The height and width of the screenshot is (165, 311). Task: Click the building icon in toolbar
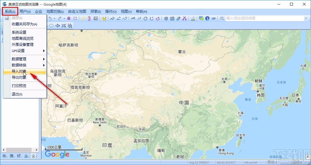pos(193,18)
